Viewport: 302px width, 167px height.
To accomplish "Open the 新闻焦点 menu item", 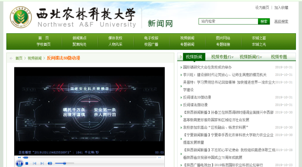I will tap(79, 38).
